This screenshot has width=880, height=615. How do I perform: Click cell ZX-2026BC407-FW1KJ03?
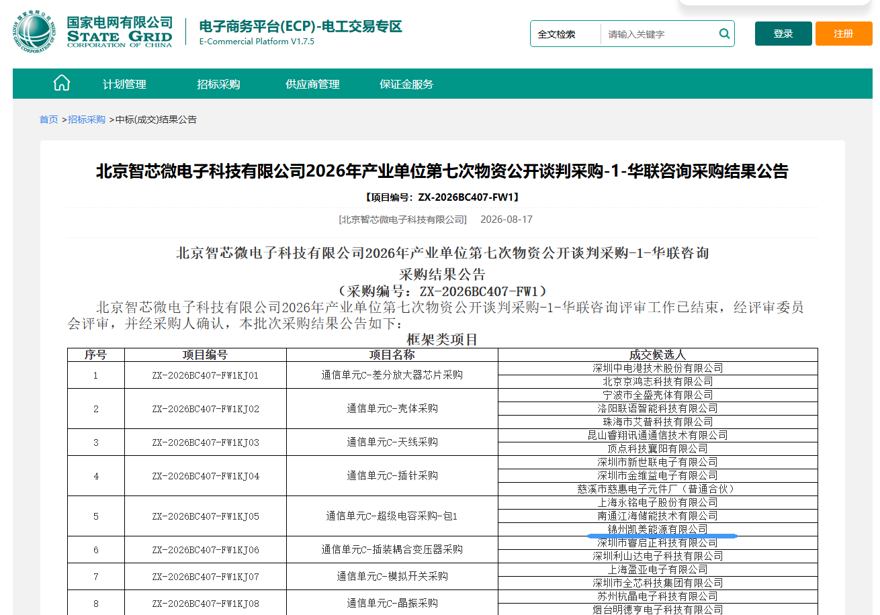coord(206,442)
